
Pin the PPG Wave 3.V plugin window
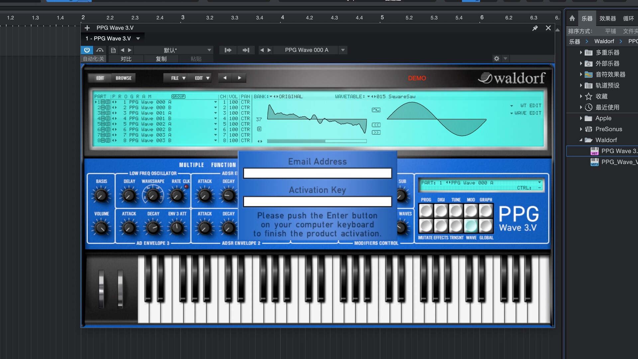[x=535, y=28]
